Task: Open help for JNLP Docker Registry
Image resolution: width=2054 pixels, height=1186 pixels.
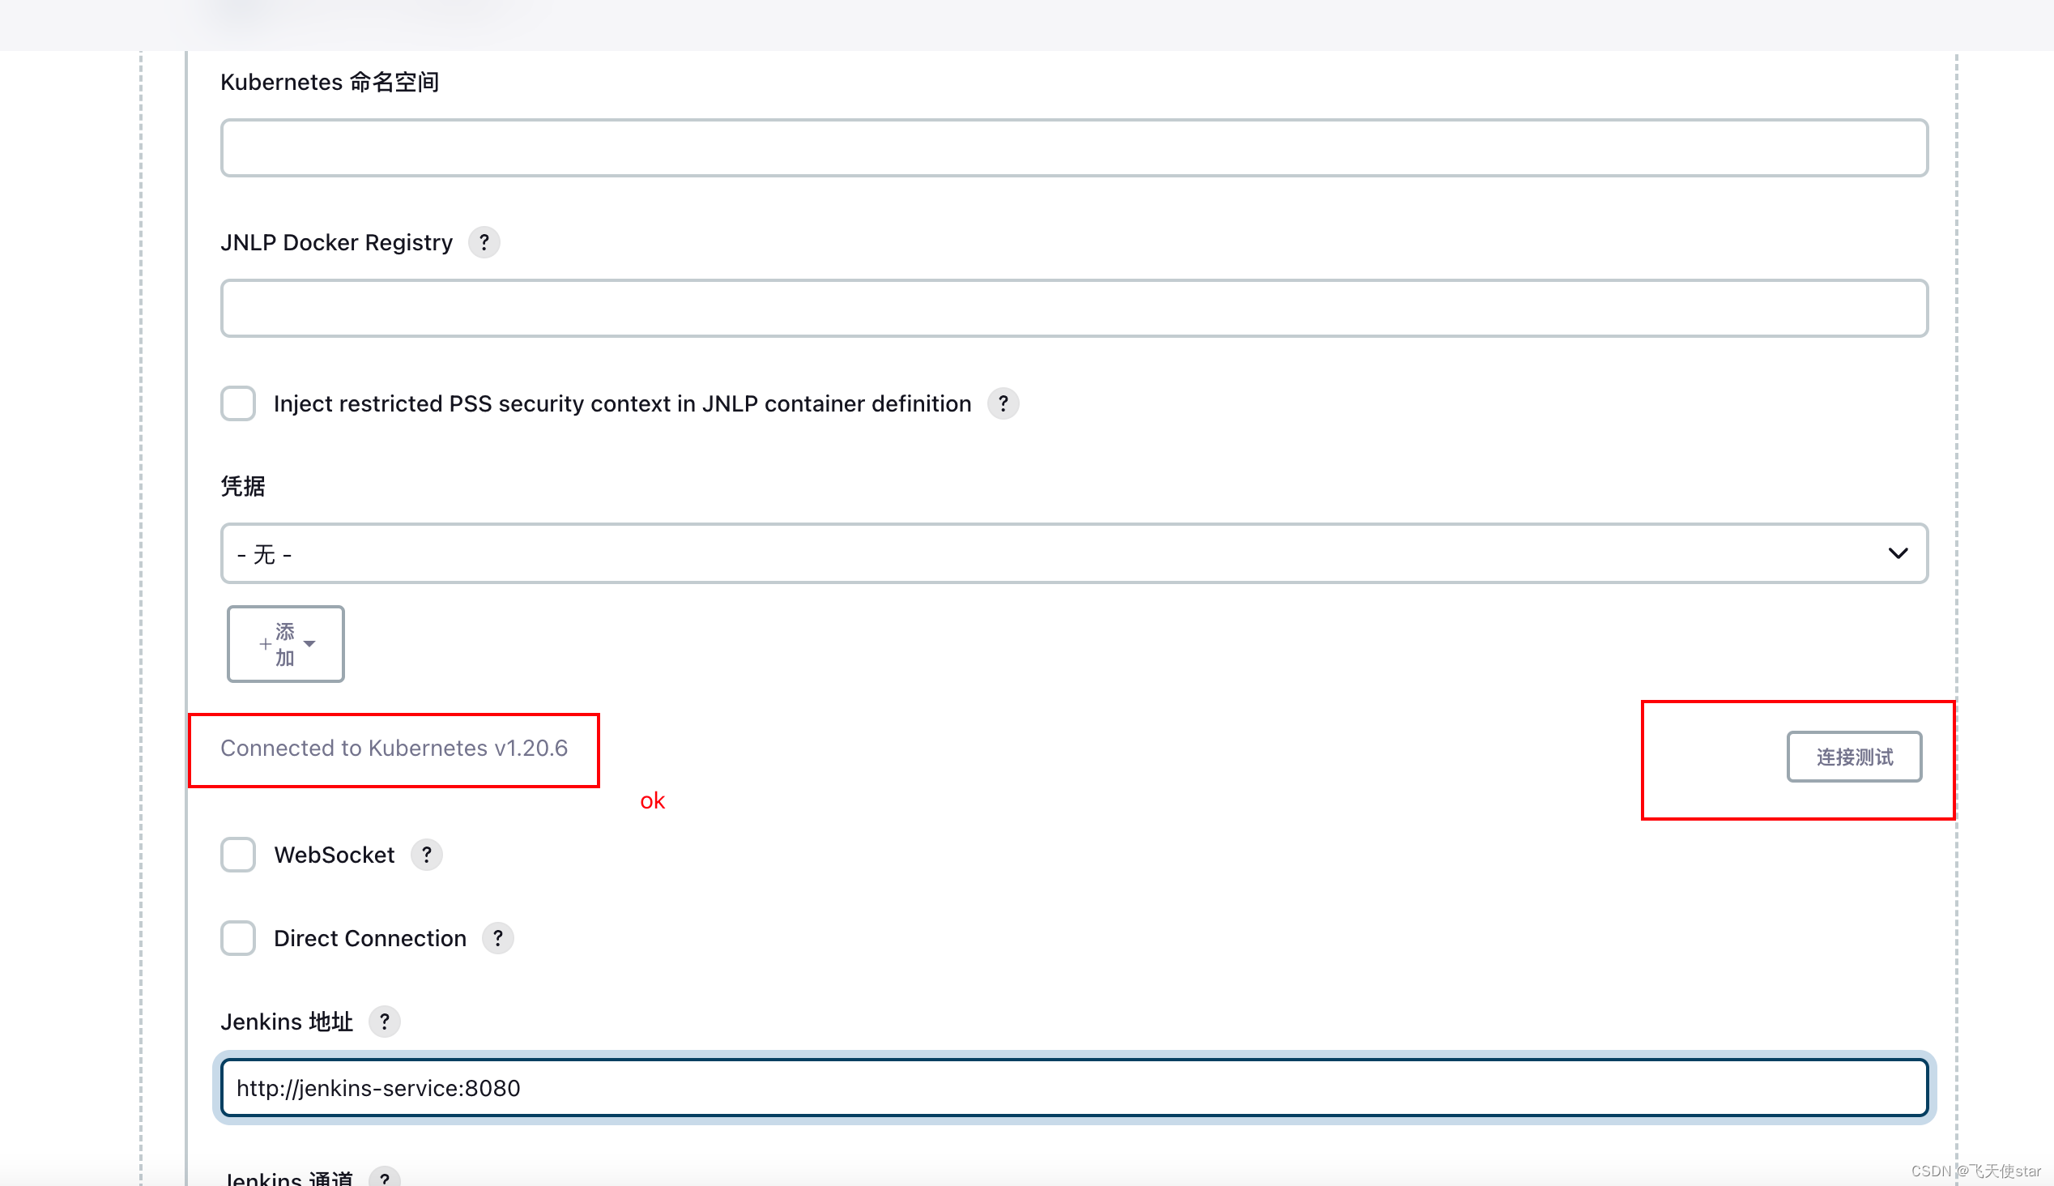Action: point(484,242)
